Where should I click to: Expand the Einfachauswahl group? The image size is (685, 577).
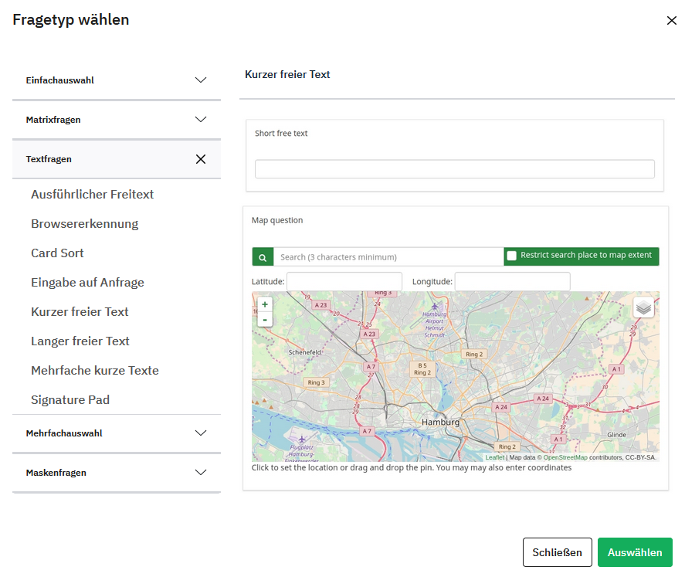[x=201, y=80]
